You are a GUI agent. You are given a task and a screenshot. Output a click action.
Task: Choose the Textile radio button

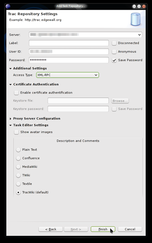pyautogui.click(x=18, y=184)
